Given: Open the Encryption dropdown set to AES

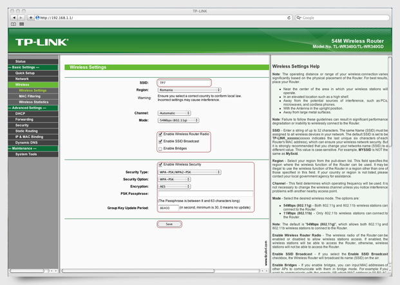Looking at the screenshot, I should (x=174, y=187).
